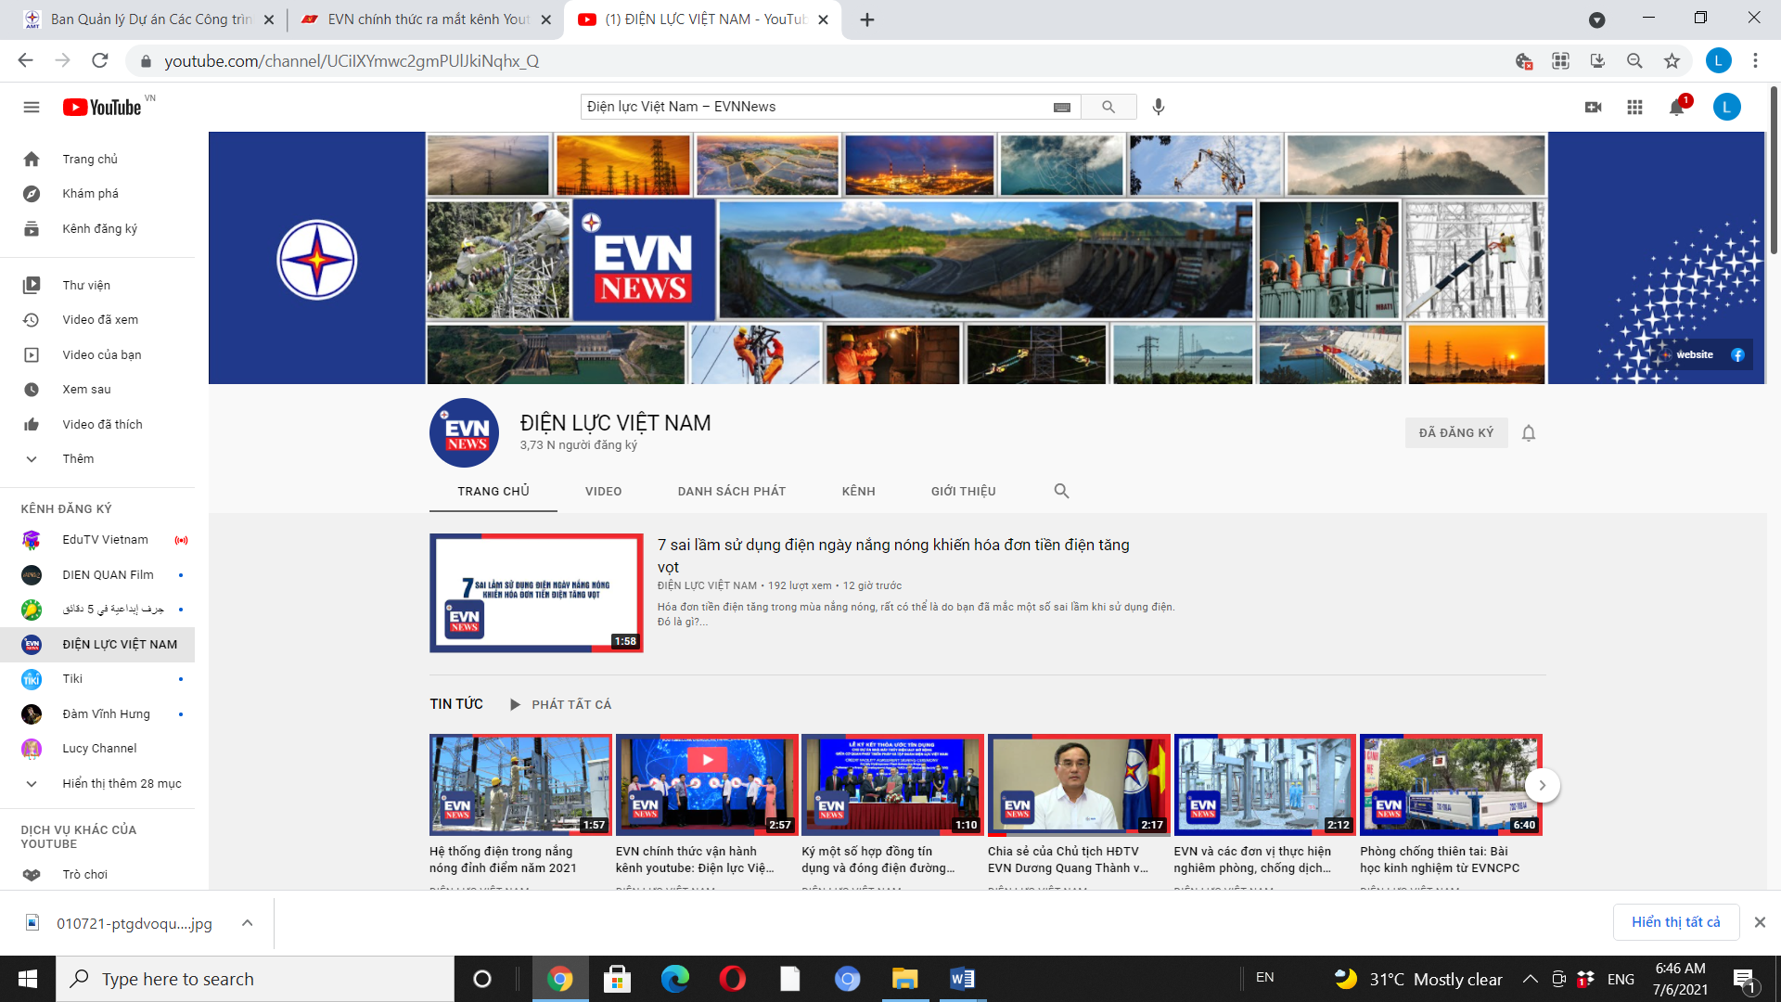
Task: Click next arrow on TIN TỨC carousel
Action: click(x=1542, y=786)
